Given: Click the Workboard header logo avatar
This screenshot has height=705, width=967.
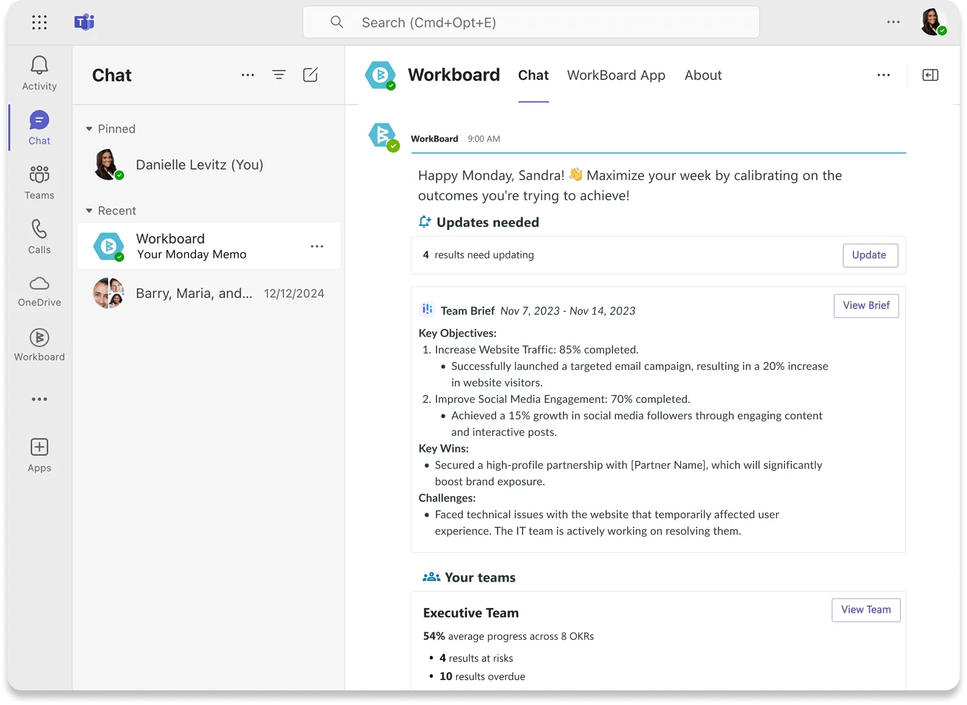Looking at the screenshot, I should (x=380, y=76).
